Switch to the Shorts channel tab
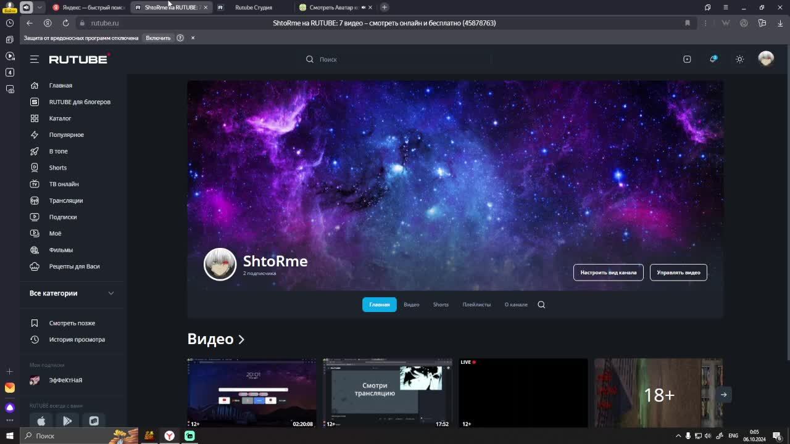 click(x=441, y=305)
